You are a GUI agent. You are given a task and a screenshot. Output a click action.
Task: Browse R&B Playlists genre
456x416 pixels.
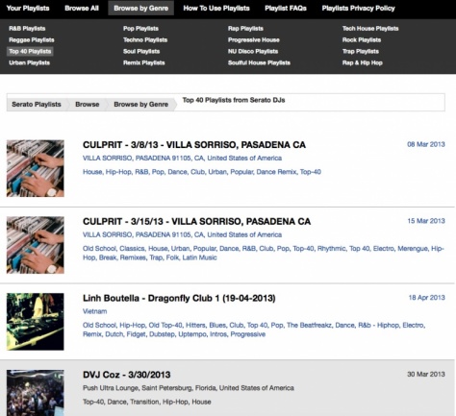tap(27, 29)
